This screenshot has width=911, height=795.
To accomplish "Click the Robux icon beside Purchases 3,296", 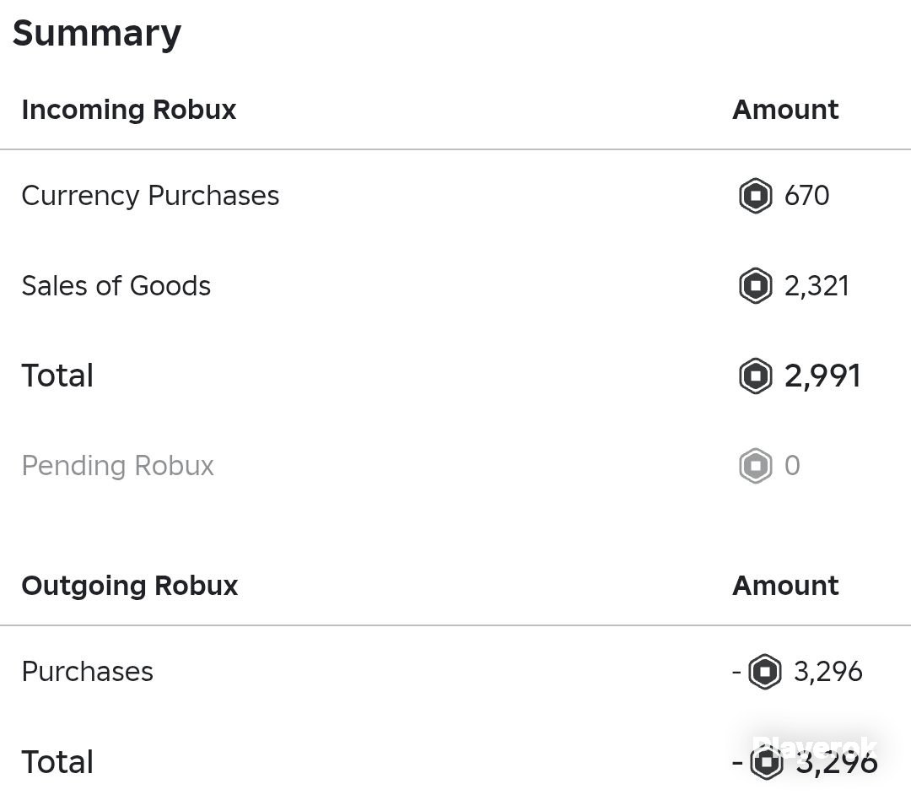I will (764, 672).
